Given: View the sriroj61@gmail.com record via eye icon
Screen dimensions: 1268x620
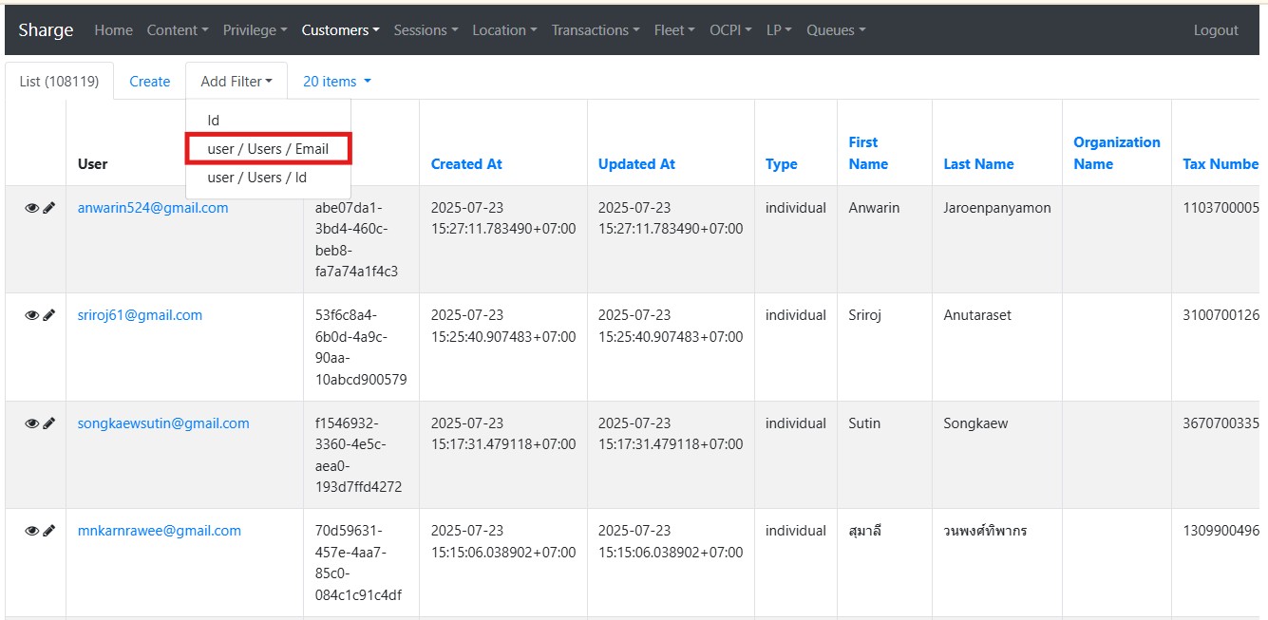Looking at the screenshot, I should (31, 315).
